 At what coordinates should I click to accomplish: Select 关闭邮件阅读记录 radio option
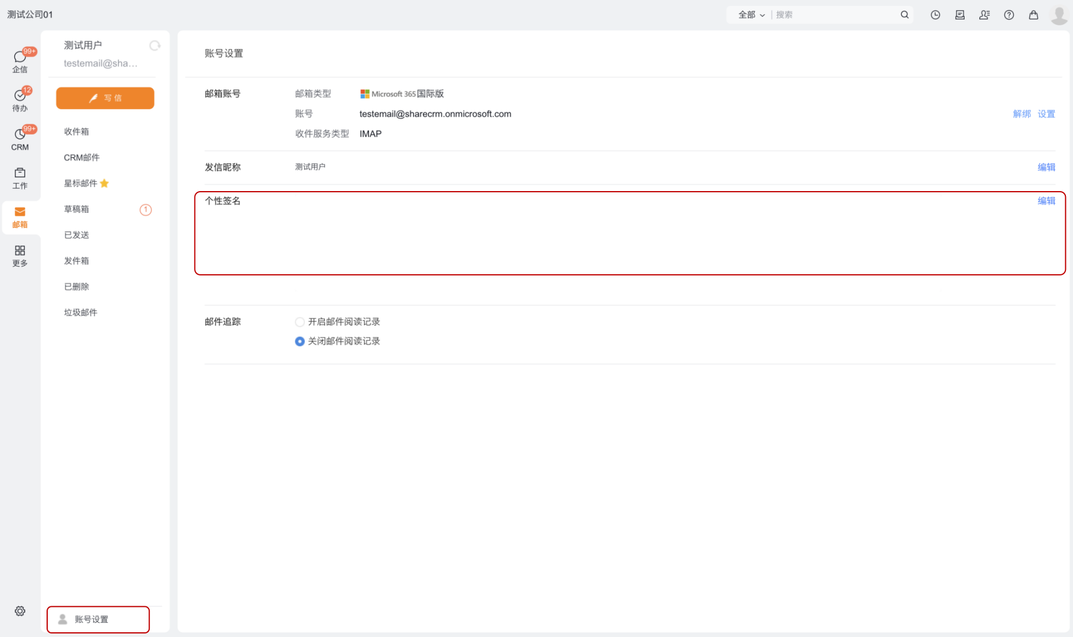click(300, 342)
